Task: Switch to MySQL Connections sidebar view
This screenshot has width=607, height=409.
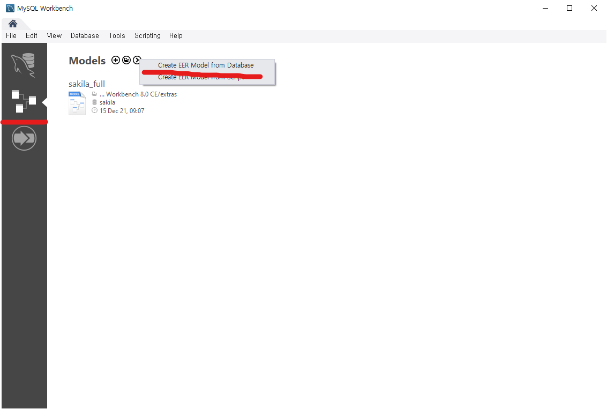Action: click(x=24, y=65)
